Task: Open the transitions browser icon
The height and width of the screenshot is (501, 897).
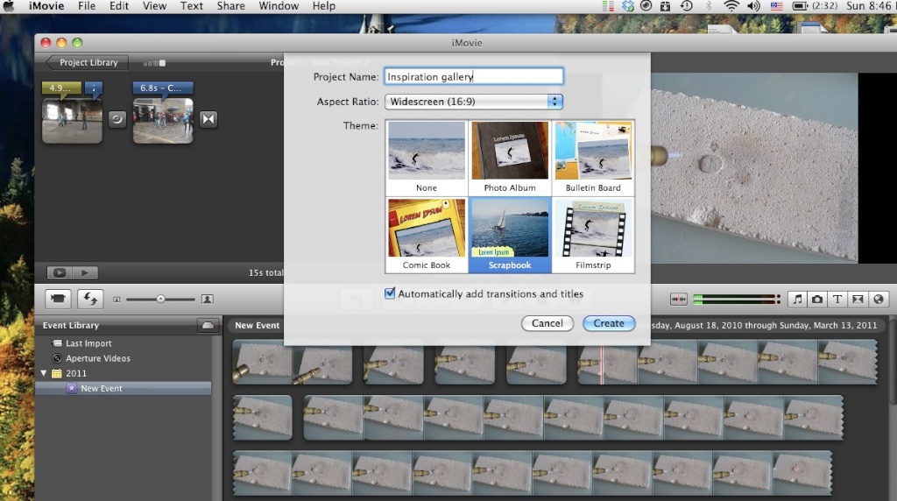Action: pyautogui.click(x=858, y=299)
